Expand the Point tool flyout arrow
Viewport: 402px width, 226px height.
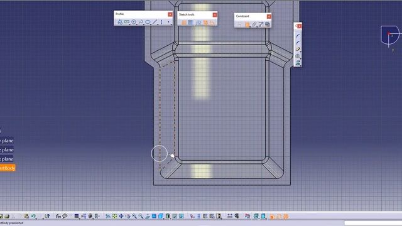[x=171, y=25]
